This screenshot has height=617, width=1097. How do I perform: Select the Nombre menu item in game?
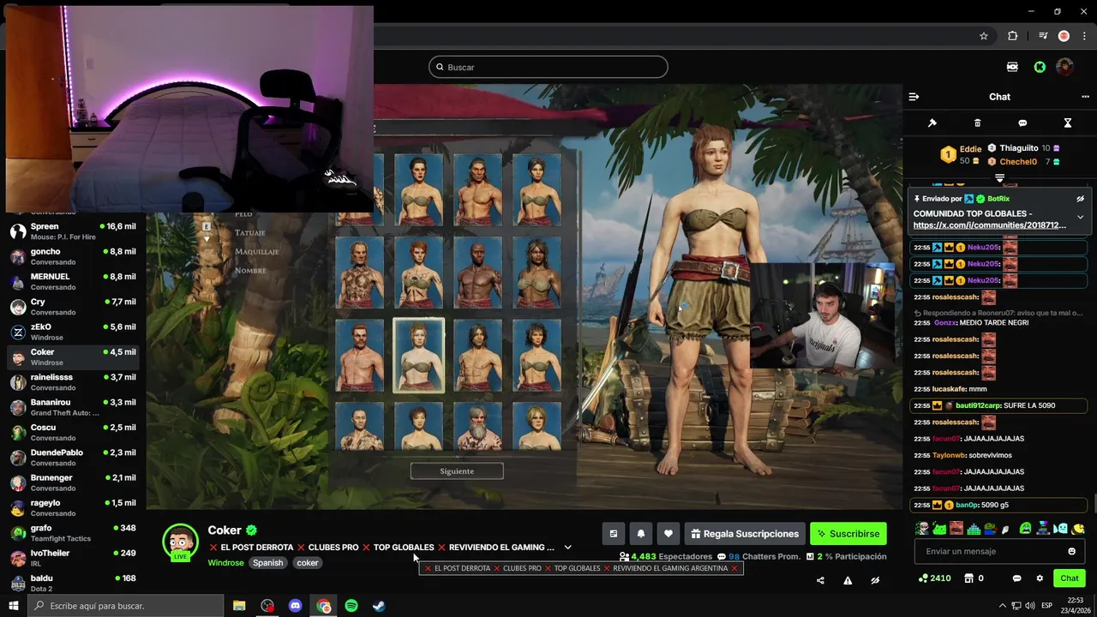[250, 270]
